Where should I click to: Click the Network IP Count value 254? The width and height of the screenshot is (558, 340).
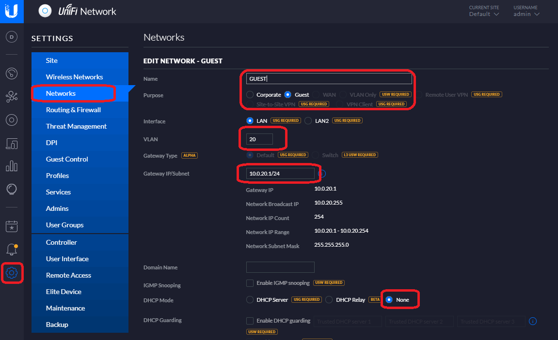(319, 217)
